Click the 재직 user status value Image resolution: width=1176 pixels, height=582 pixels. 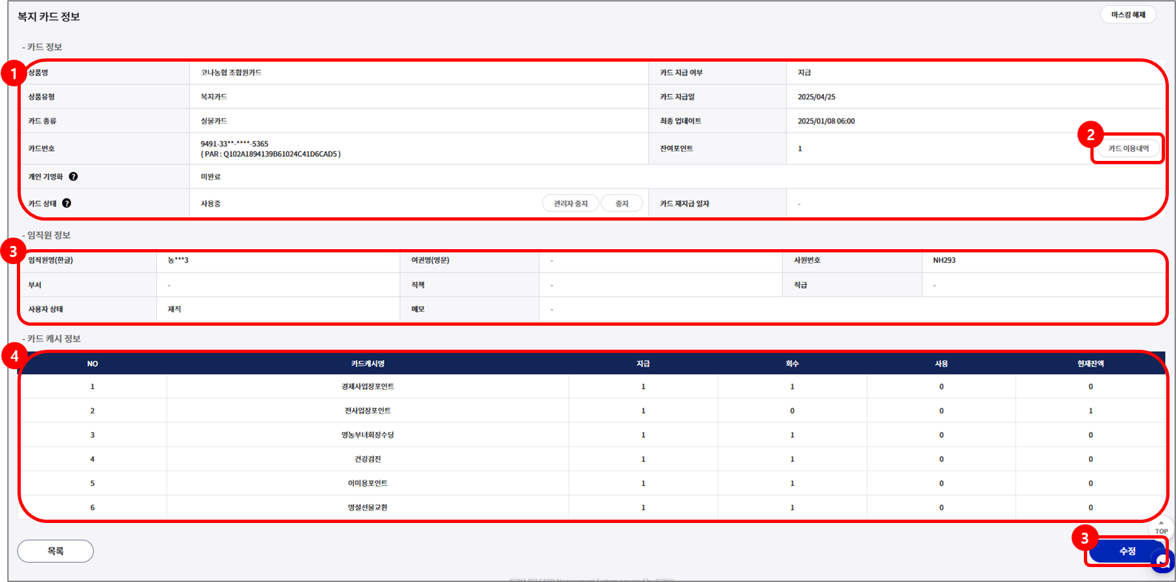click(x=174, y=309)
